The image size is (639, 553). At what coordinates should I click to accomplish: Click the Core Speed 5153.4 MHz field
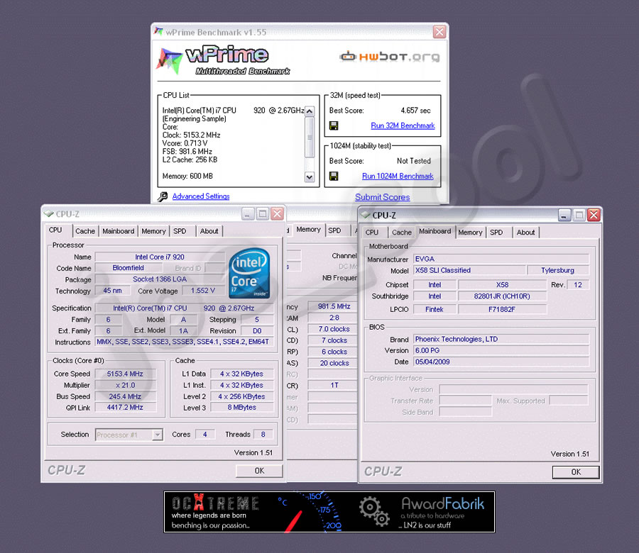click(125, 374)
